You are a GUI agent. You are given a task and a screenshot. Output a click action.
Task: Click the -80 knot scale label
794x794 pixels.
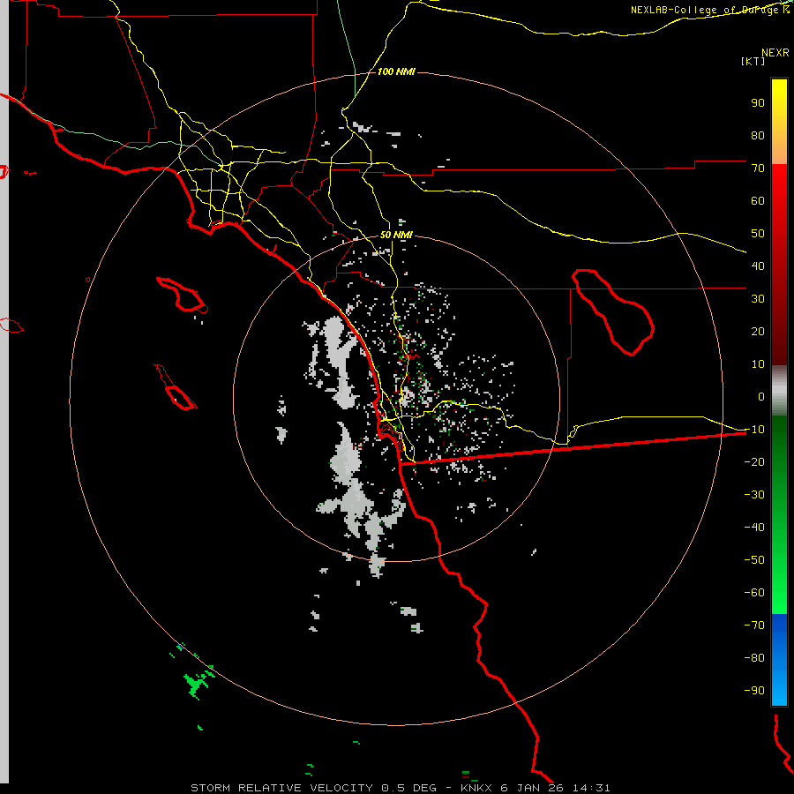[754, 658]
